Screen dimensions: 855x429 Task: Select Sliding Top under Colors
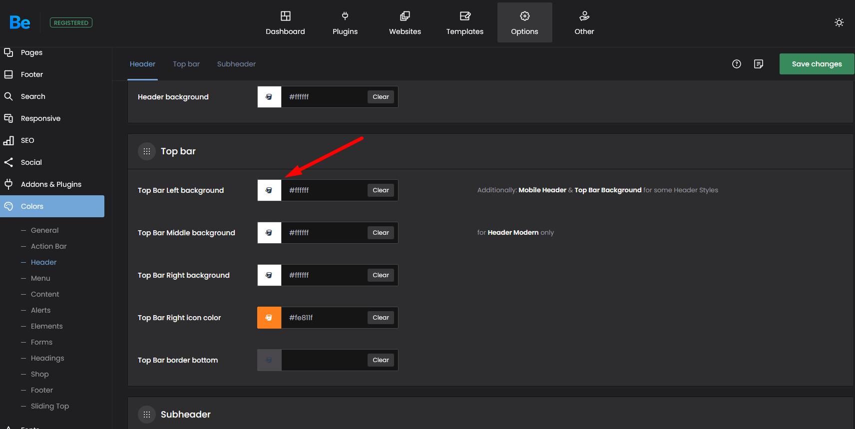[x=50, y=406]
